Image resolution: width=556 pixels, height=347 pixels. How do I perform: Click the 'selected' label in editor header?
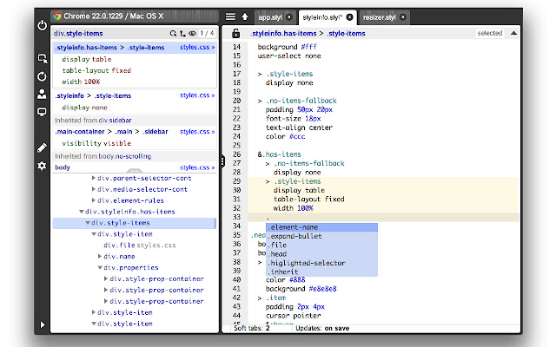pos(490,33)
